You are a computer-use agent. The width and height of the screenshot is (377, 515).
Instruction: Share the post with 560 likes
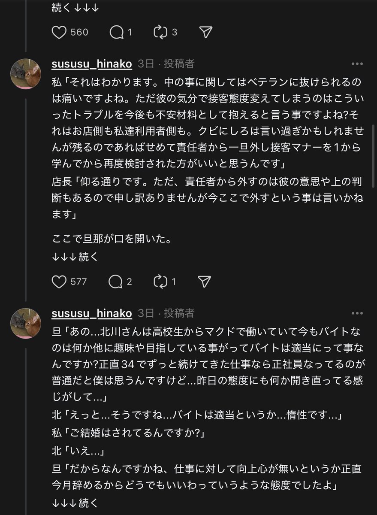pos(205,32)
